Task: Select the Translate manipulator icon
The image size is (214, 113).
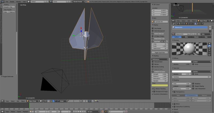Action: coord(53,101)
